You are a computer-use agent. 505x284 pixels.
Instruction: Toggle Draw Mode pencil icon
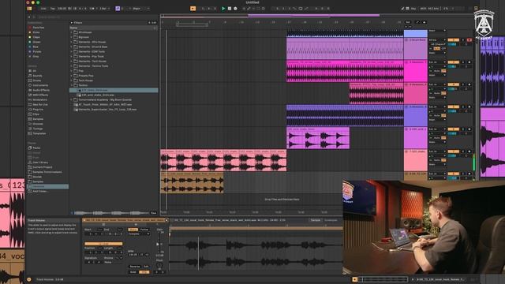point(402,9)
